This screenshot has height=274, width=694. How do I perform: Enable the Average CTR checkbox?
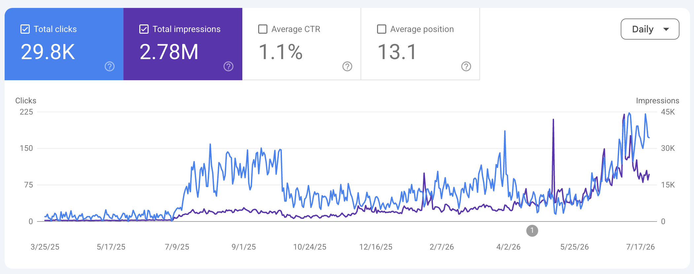click(263, 29)
